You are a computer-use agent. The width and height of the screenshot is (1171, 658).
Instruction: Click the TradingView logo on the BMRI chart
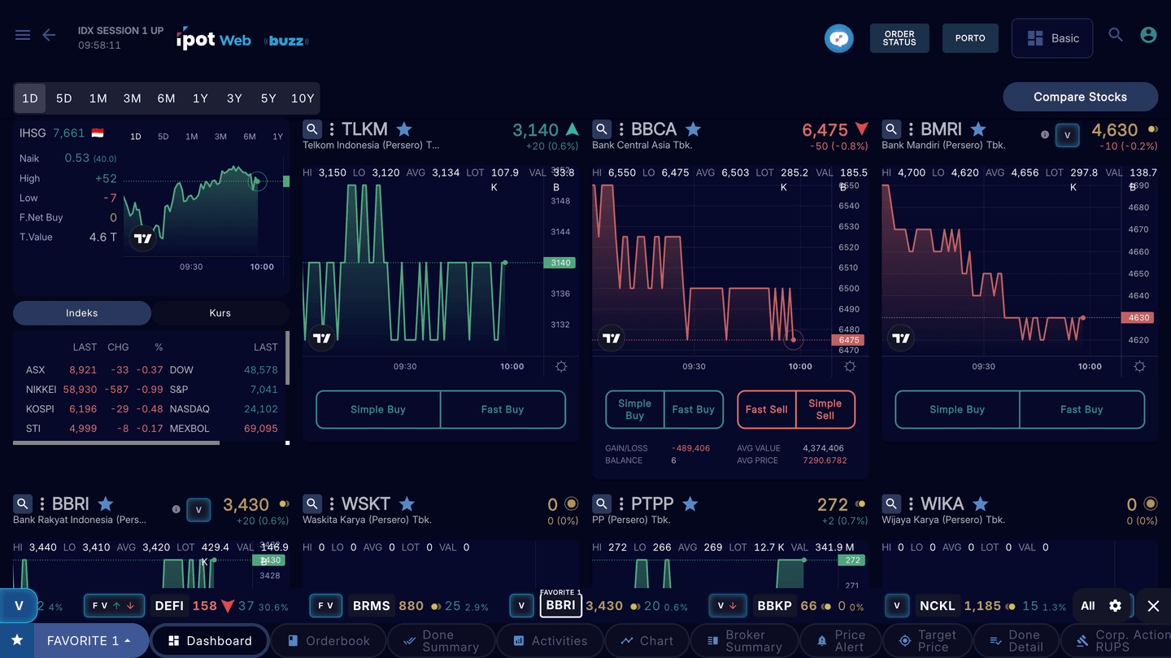click(901, 338)
